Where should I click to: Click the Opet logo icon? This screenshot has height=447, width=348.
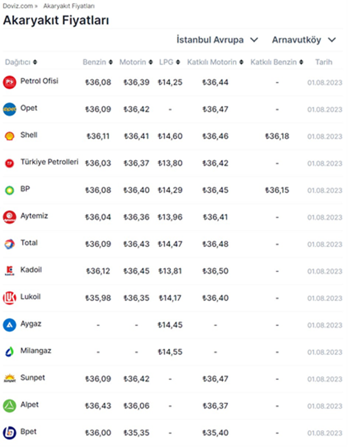10,109
